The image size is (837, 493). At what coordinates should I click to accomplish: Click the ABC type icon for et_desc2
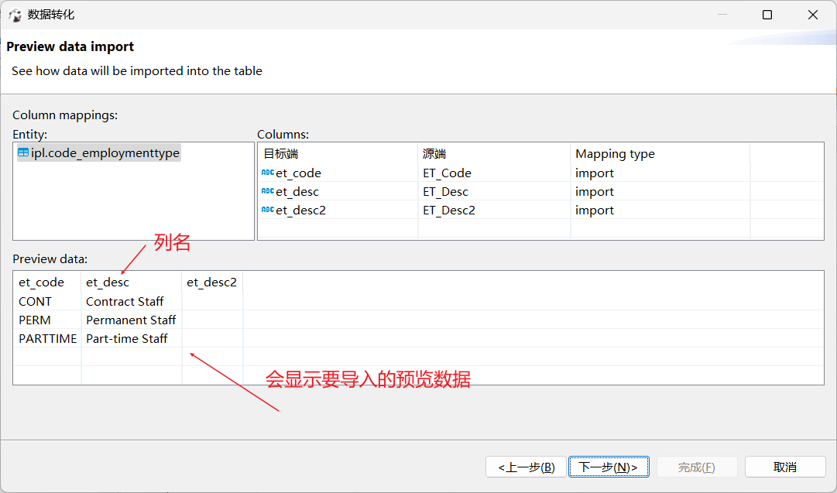267,211
